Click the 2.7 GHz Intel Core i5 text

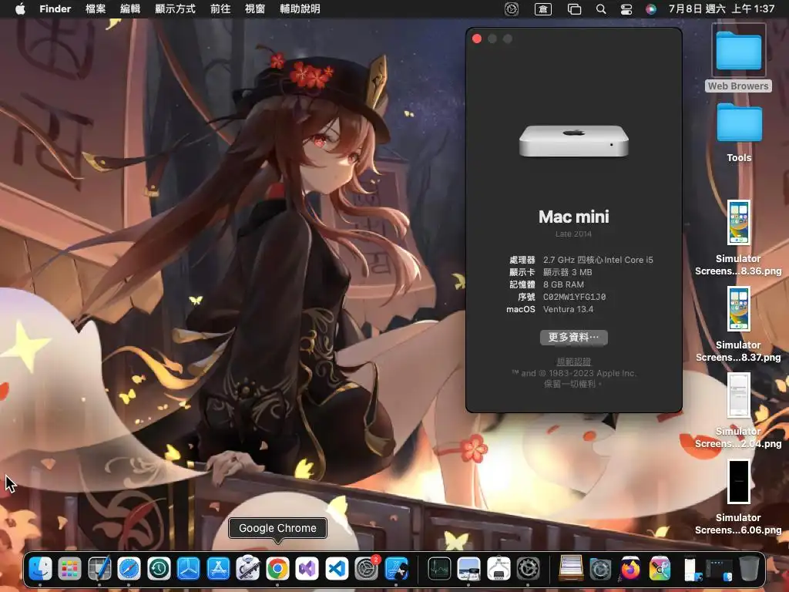598,260
